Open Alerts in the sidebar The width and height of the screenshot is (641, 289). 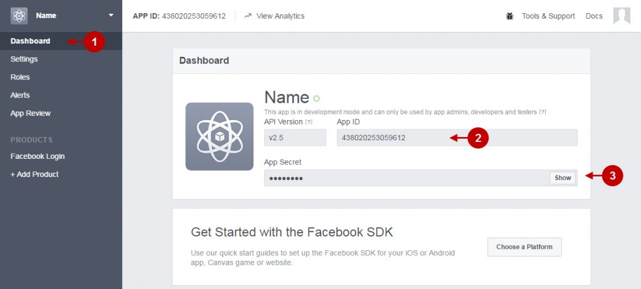pos(20,95)
